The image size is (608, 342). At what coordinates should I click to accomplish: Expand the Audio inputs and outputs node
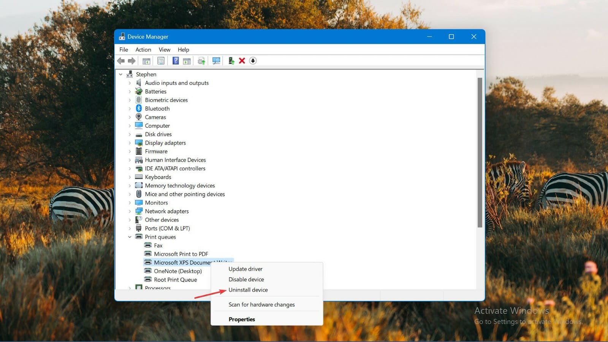pyautogui.click(x=130, y=83)
